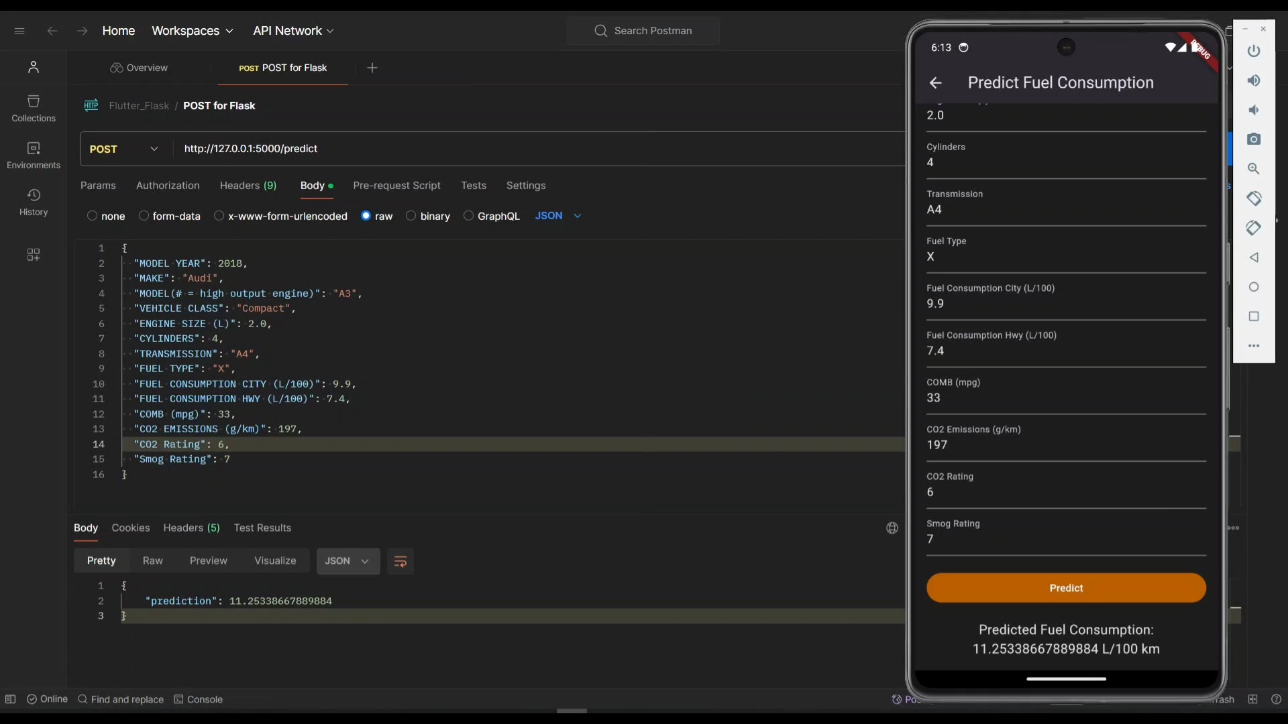Image resolution: width=1288 pixels, height=724 pixels.
Task: Select the none body radio button
Action: [x=93, y=216]
